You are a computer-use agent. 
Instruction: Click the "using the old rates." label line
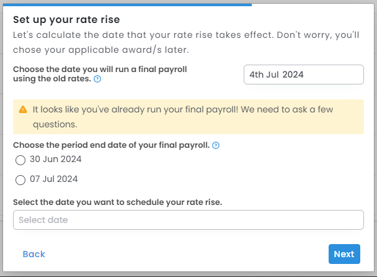[x=51, y=79]
